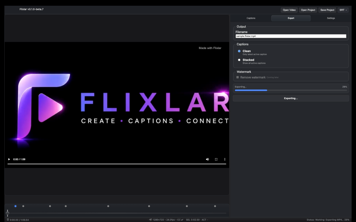Select the gray marker right after the blue one
The image size is (356, 222).
click(23, 206)
